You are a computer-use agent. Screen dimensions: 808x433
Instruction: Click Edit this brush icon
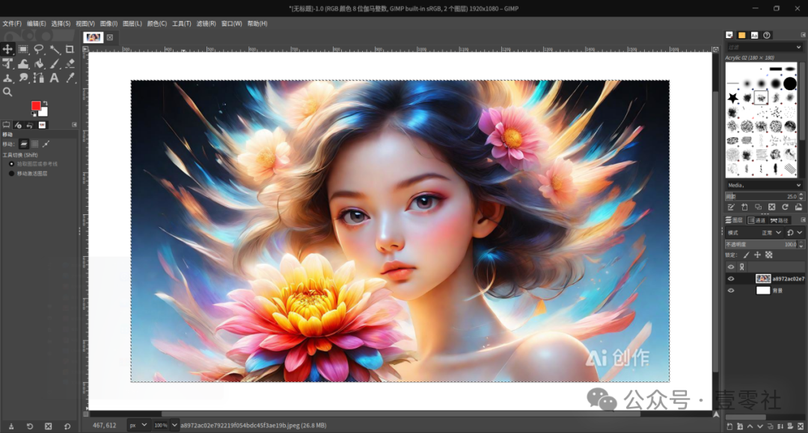(x=731, y=208)
